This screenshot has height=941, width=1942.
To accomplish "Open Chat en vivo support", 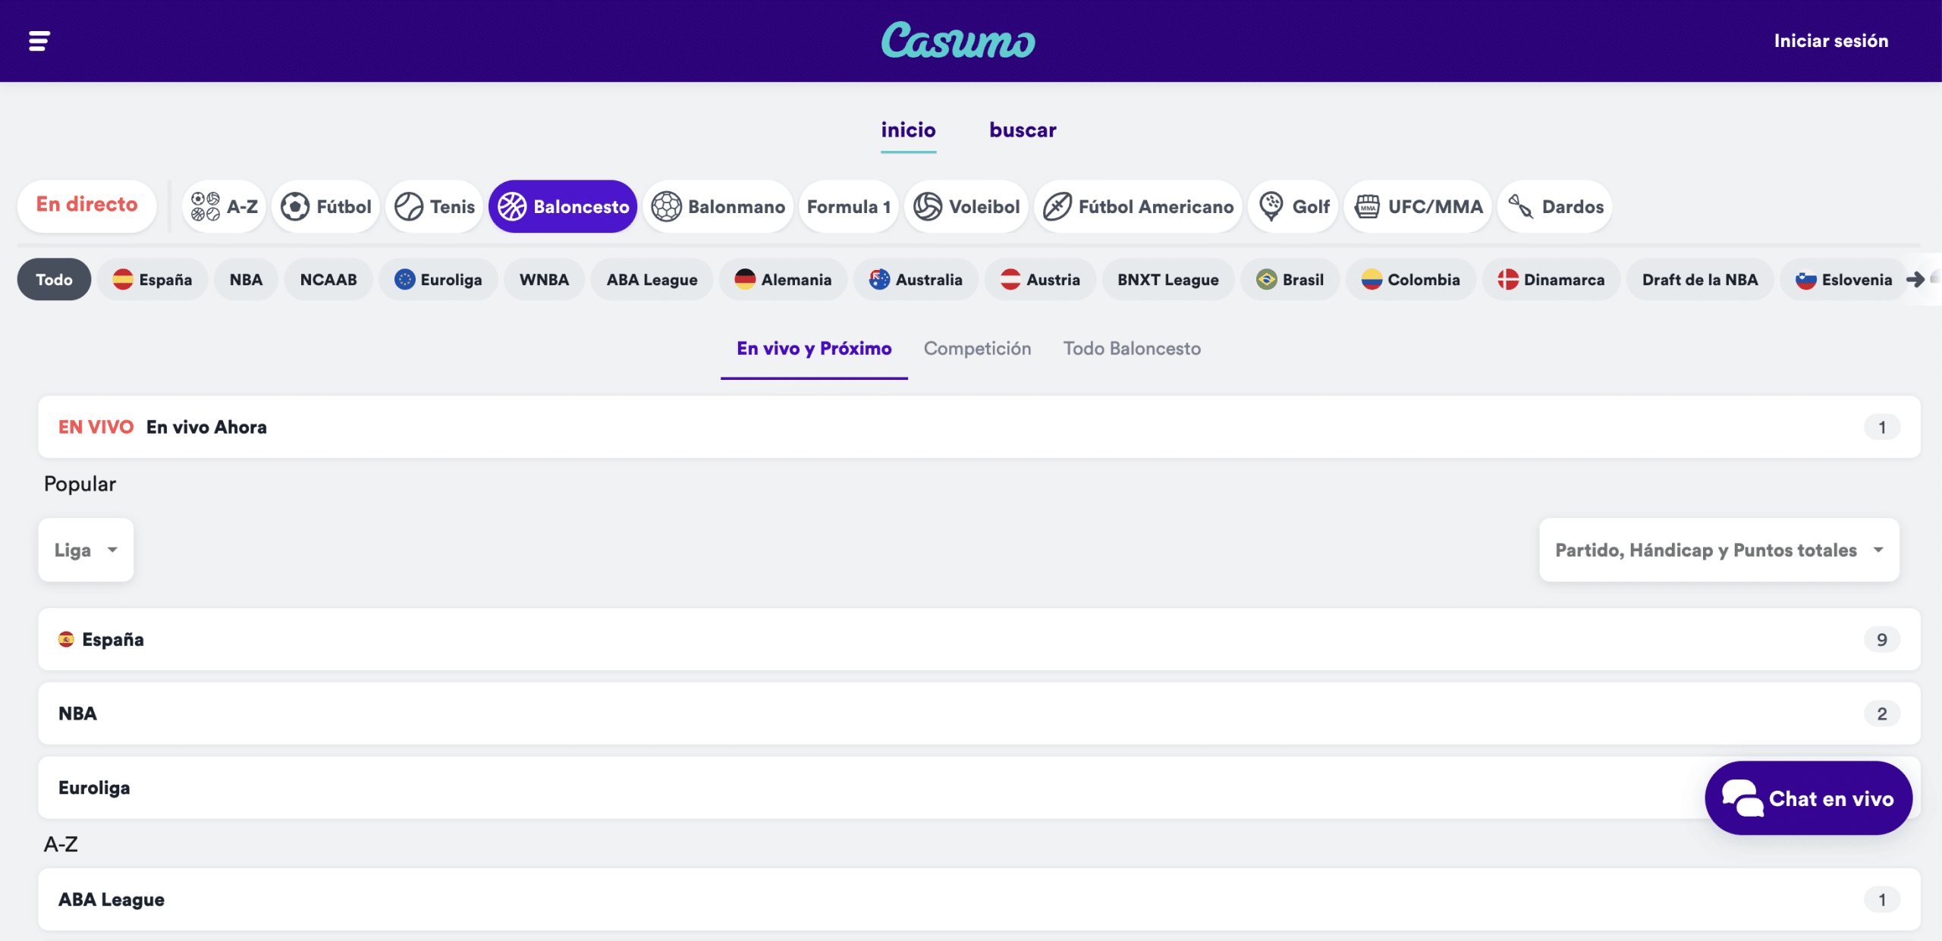I will [1808, 798].
